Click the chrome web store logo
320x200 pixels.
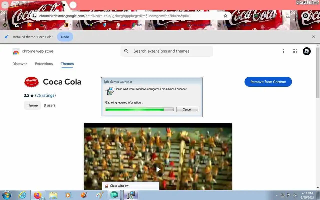(33, 51)
